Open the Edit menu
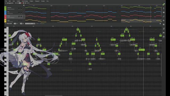The height and width of the screenshot is (96, 170). (10, 1)
